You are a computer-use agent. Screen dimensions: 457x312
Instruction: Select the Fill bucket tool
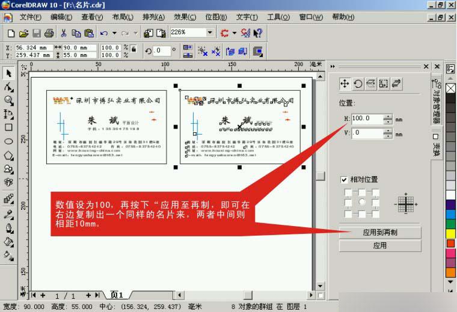pos(9,242)
